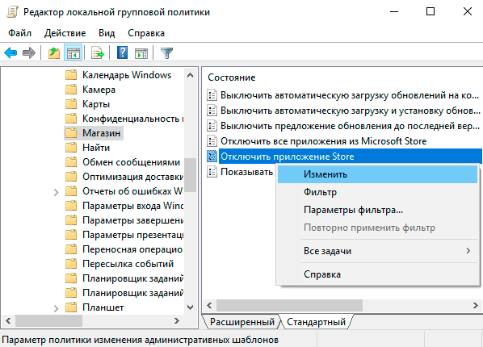
Task: Open the Все задачи submenu
Action: (377, 251)
